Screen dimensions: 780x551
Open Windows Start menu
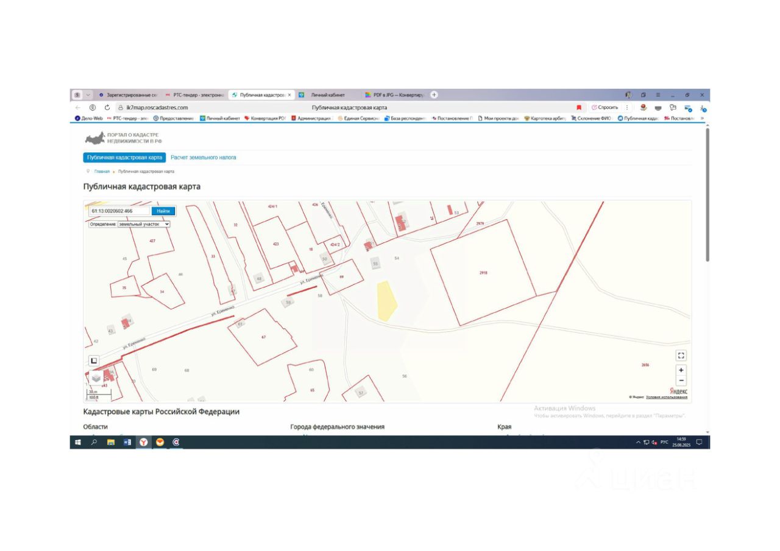pos(78,443)
